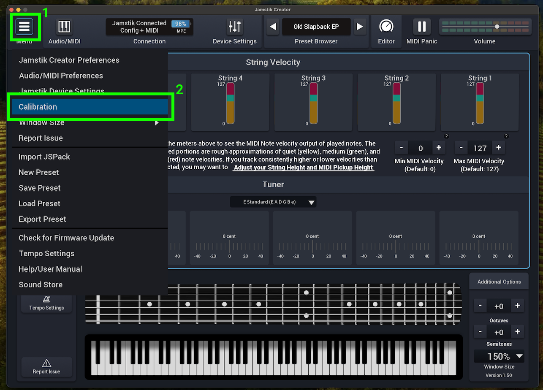Select Save Preset menu item
This screenshot has width=543, height=390.
pyautogui.click(x=90, y=188)
